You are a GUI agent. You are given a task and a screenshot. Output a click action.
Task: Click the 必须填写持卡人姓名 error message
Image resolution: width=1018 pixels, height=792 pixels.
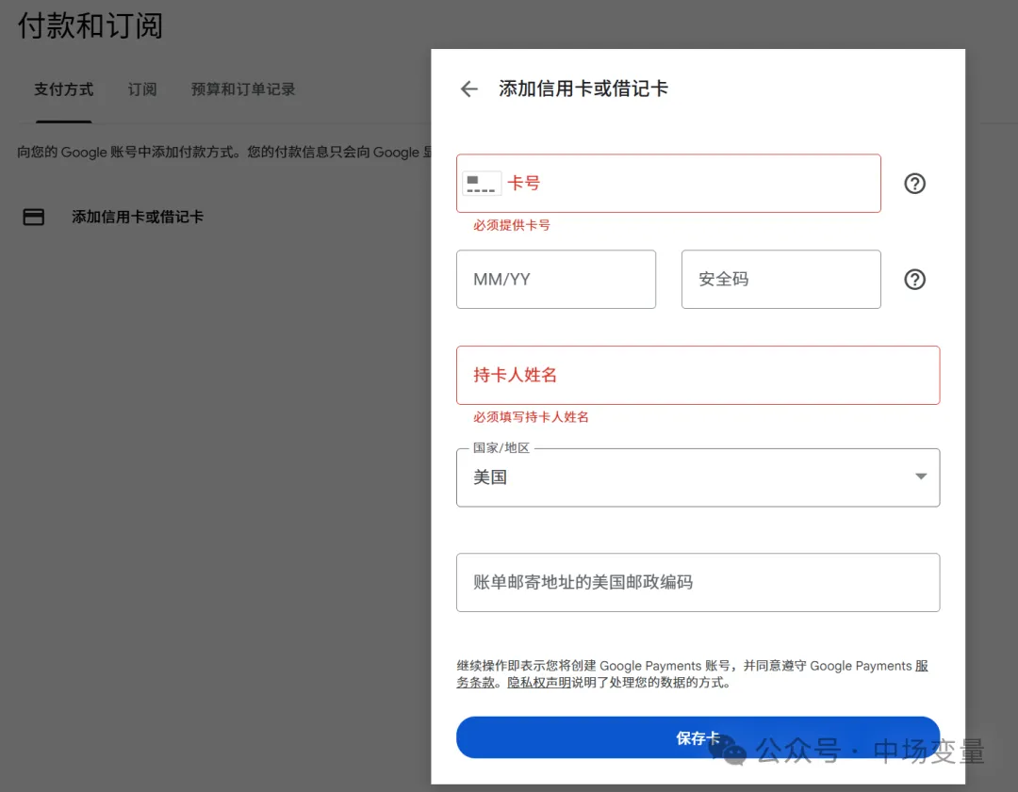point(531,417)
